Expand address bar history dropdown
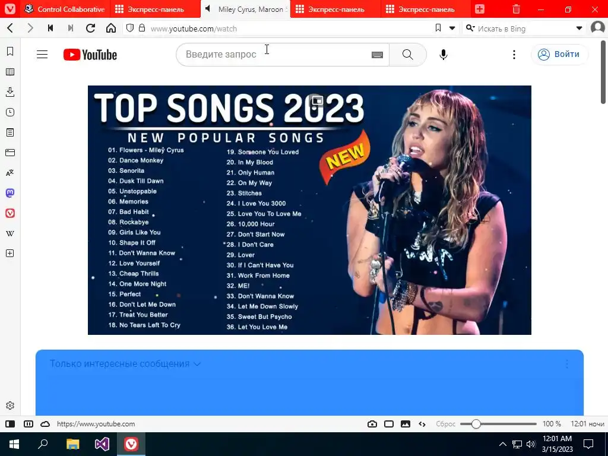The image size is (608, 456). [x=452, y=28]
